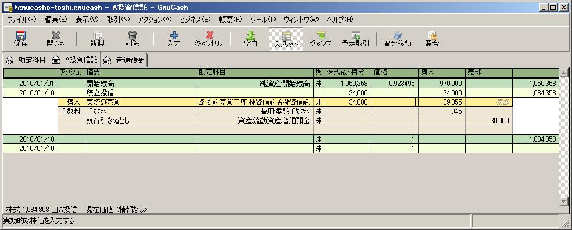
Task: Click the active price input field
Action: 394,102
